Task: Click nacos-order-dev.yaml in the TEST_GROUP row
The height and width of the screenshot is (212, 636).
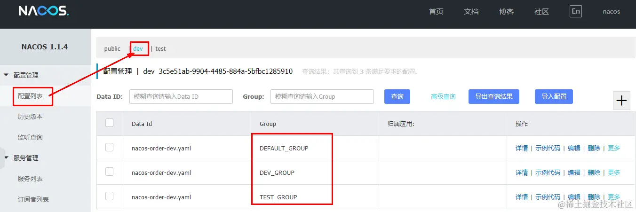Action: pyautogui.click(x=161, y=197)
